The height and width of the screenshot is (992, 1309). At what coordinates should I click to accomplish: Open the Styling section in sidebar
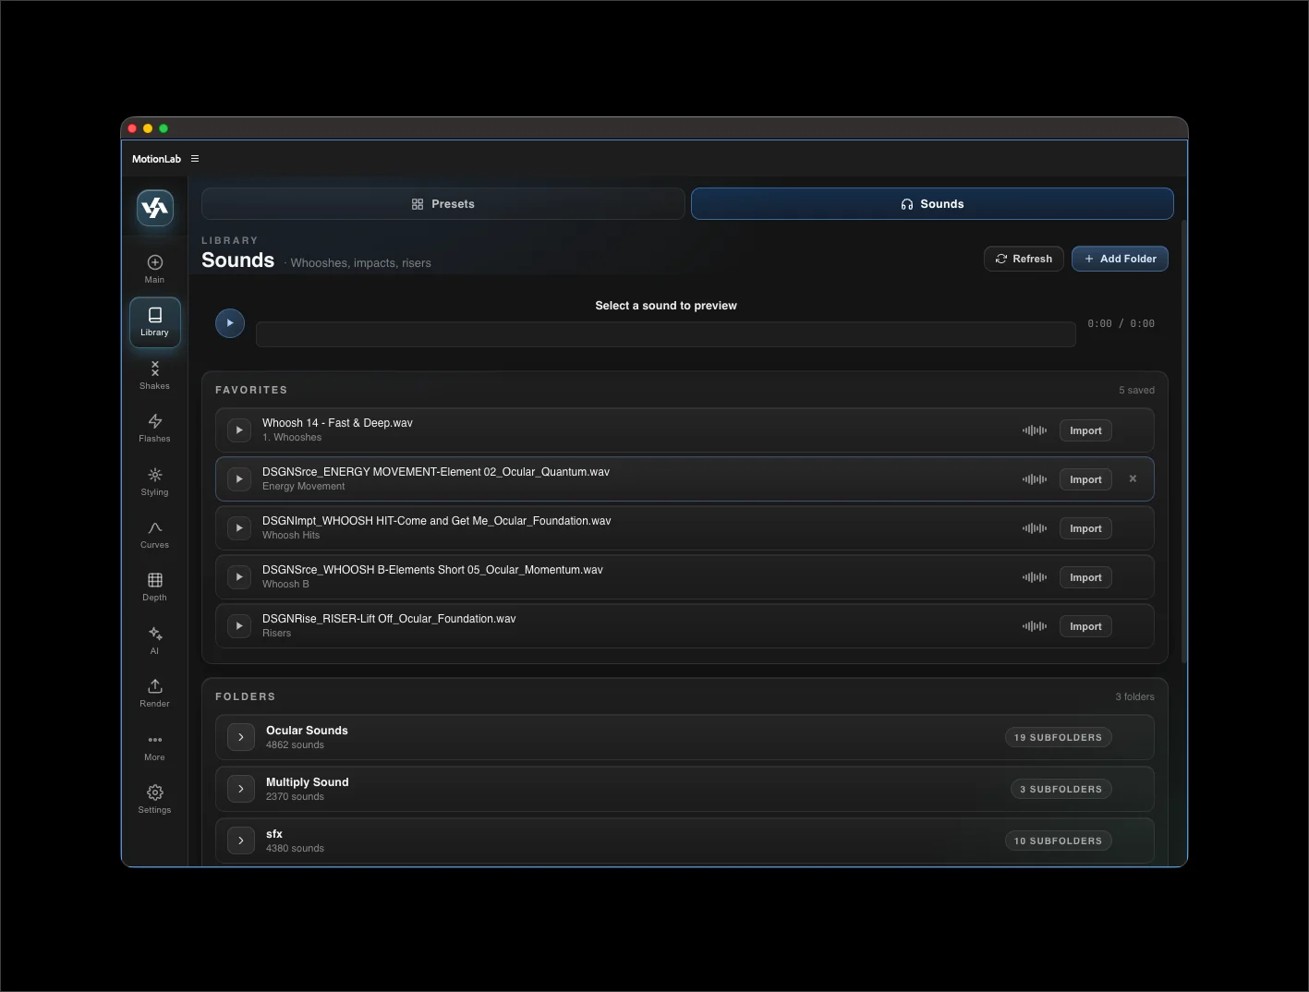click(155, 481)
